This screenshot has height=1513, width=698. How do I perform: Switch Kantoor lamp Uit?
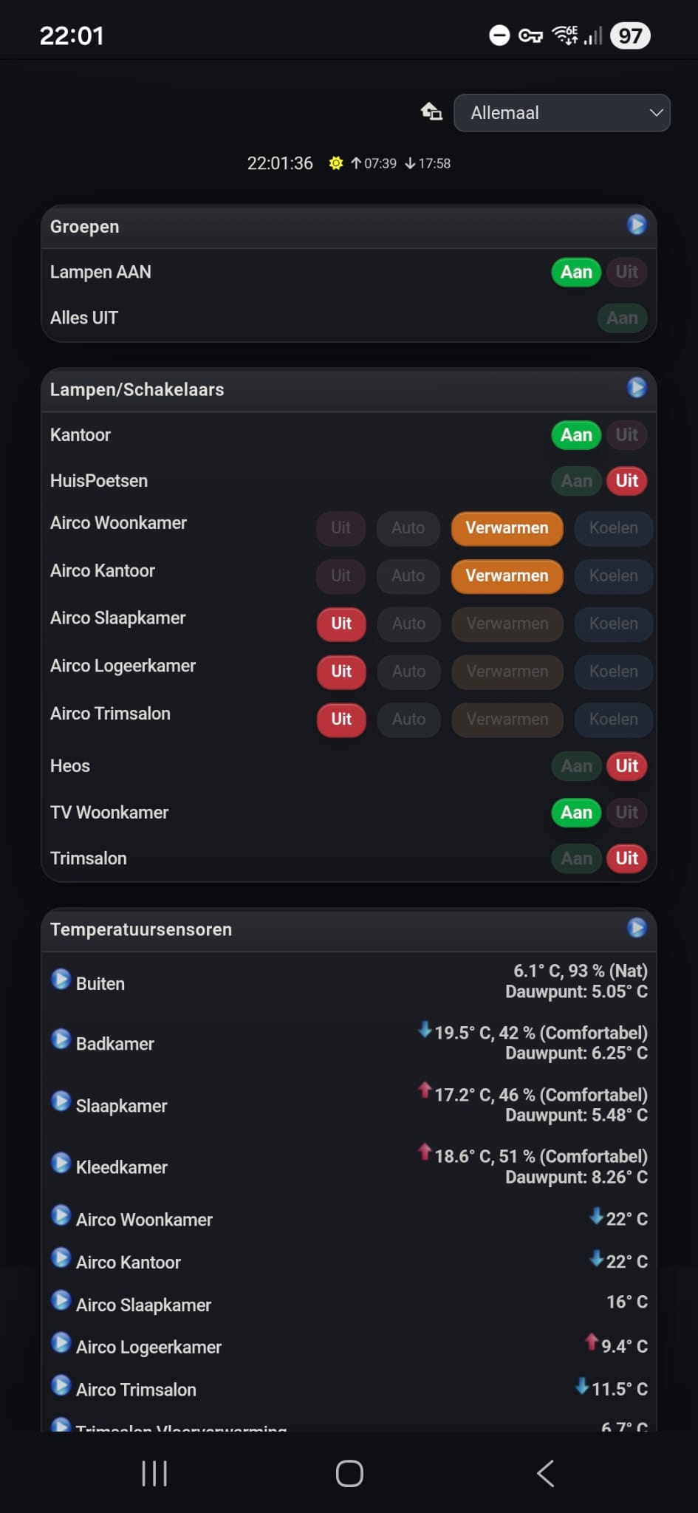pos(626,435)
